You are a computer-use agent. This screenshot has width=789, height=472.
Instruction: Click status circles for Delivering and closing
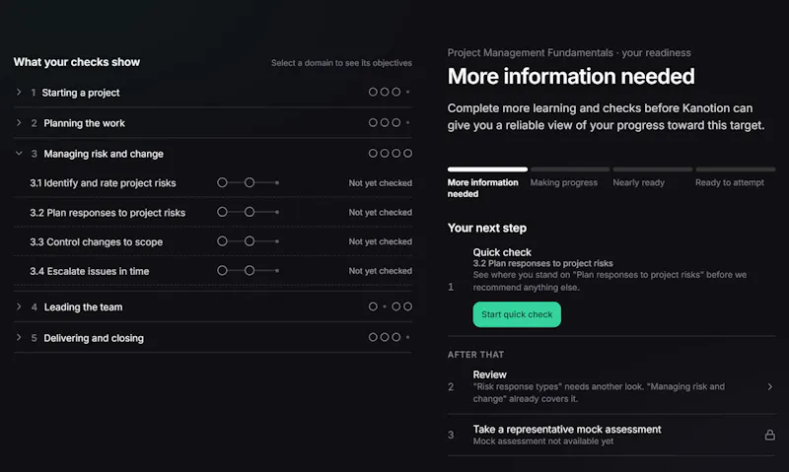(x=390, y=337)
